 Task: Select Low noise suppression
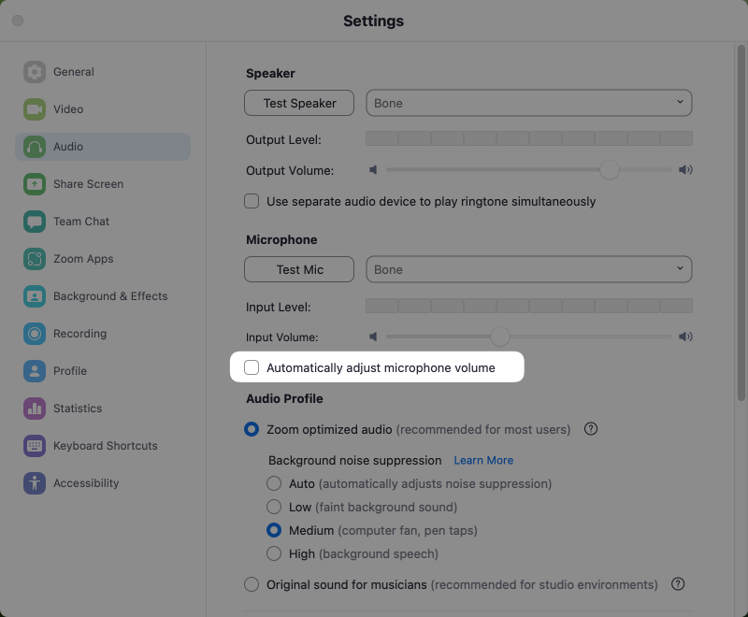(274, 507)
